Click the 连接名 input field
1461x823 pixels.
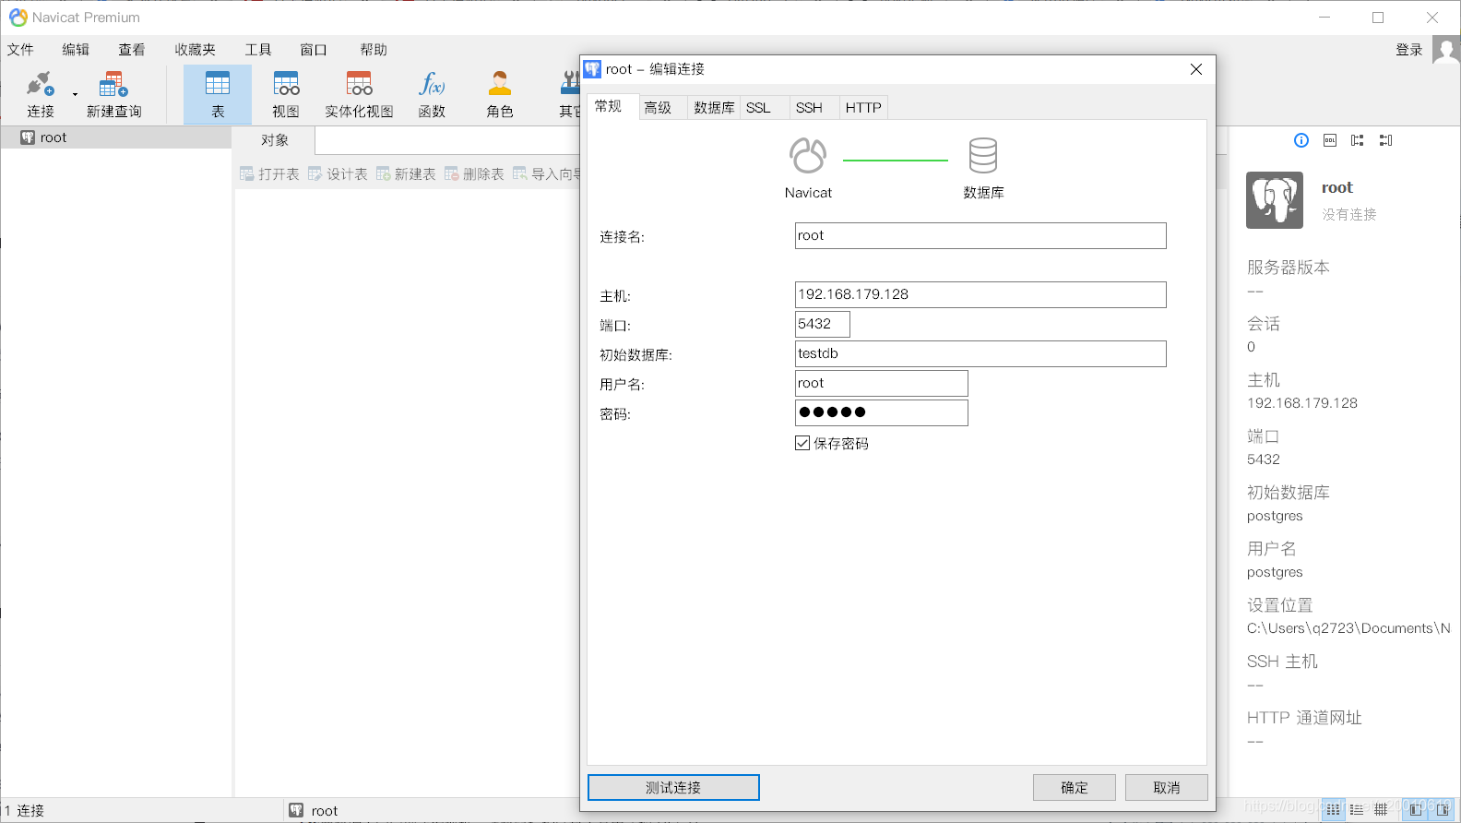point(980,235)
